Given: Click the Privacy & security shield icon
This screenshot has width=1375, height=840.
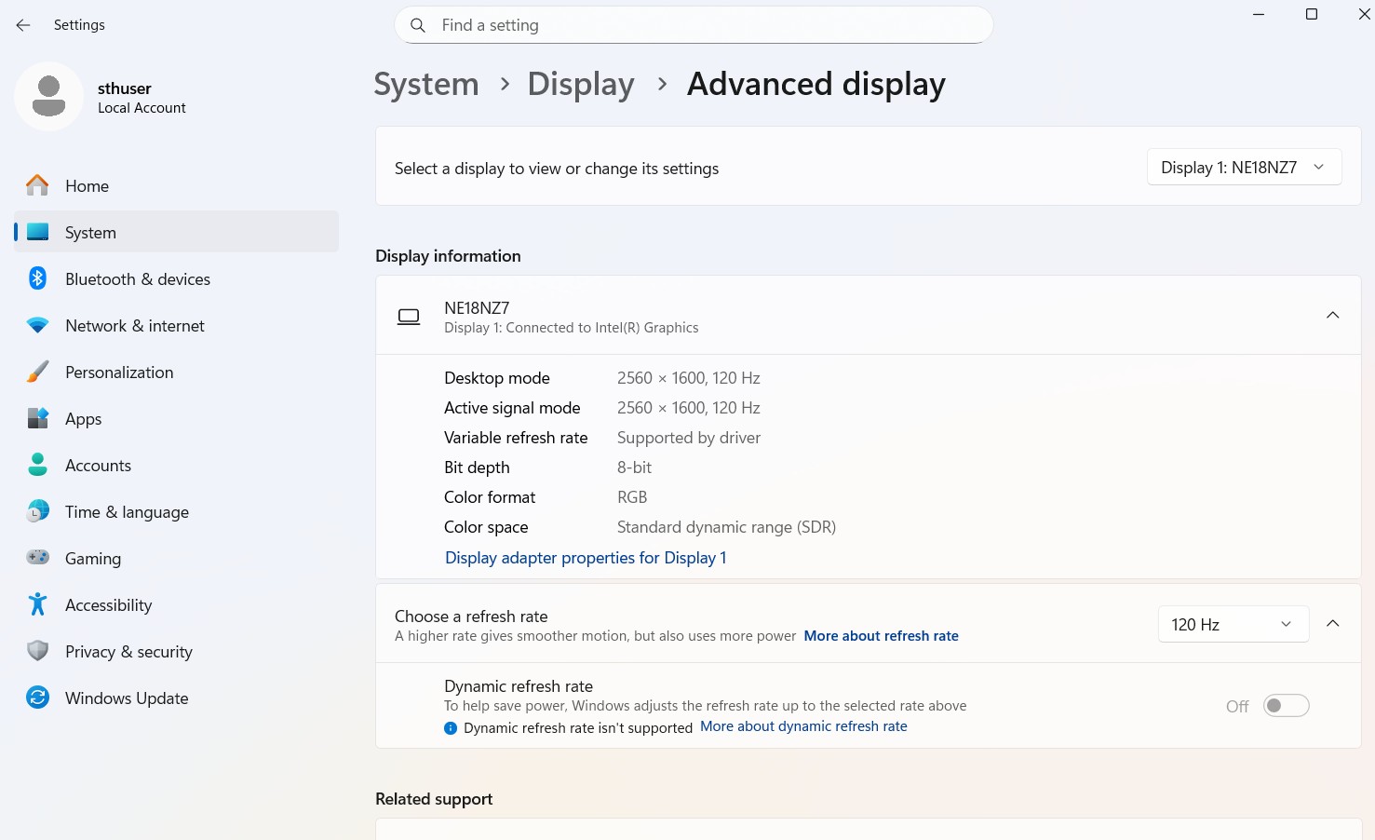Looking at the screenshot, I should [x=37, y=652].
